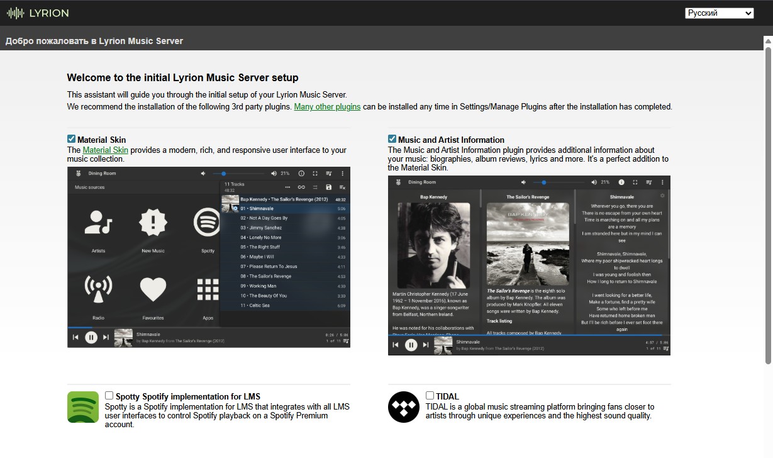Open the Material Skin hyperlink in description
This screenshot has height=458, width=773.
tap(105, 150)
